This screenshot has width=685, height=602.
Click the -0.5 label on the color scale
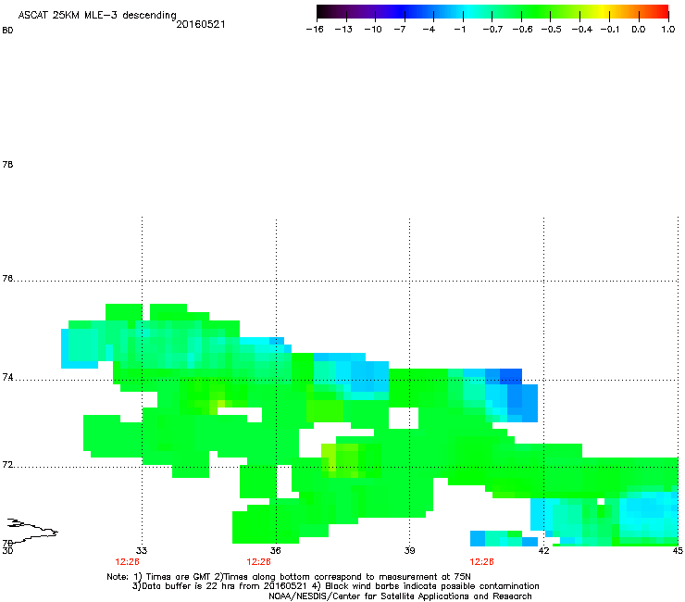coord(552,30)
